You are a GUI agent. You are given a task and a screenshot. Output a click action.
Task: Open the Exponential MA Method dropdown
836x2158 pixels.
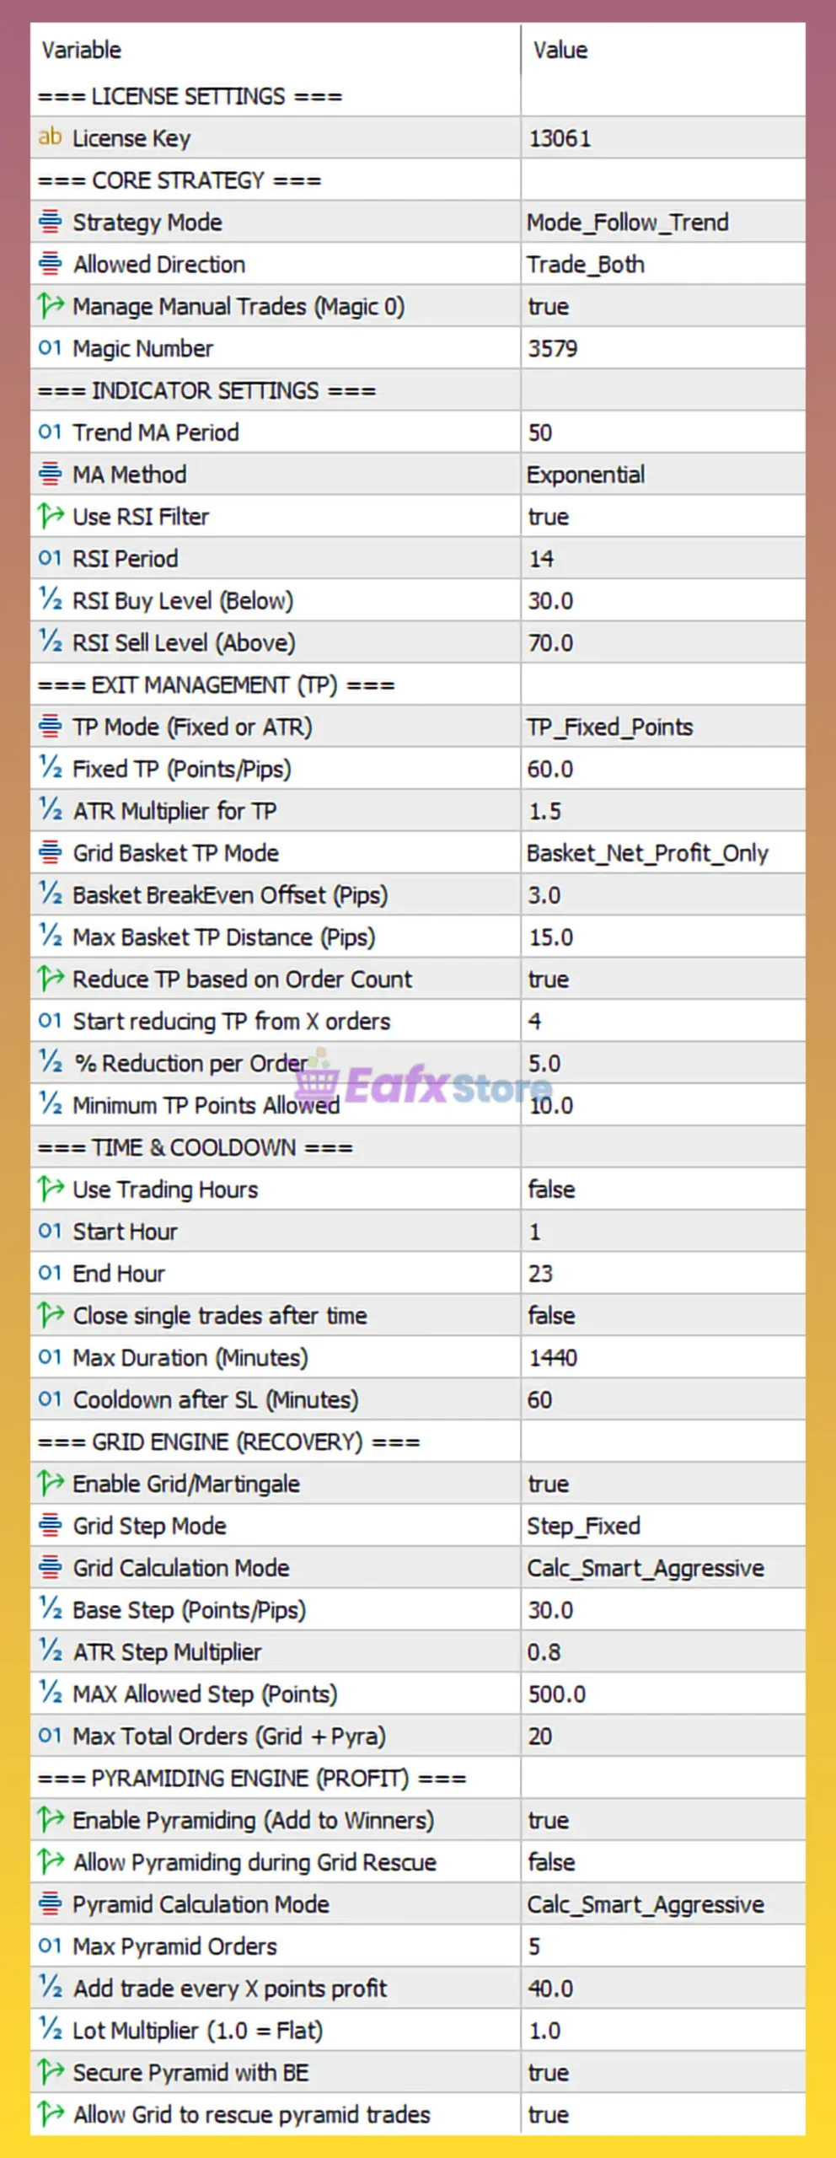(x=586, y=475)
